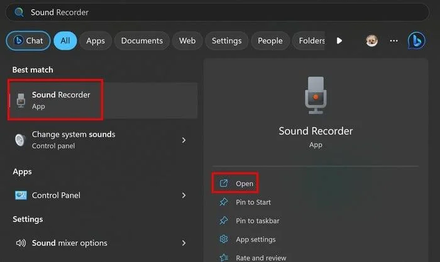
Task: Click the user profile avatar icon
Action: [x=372, y=41]
